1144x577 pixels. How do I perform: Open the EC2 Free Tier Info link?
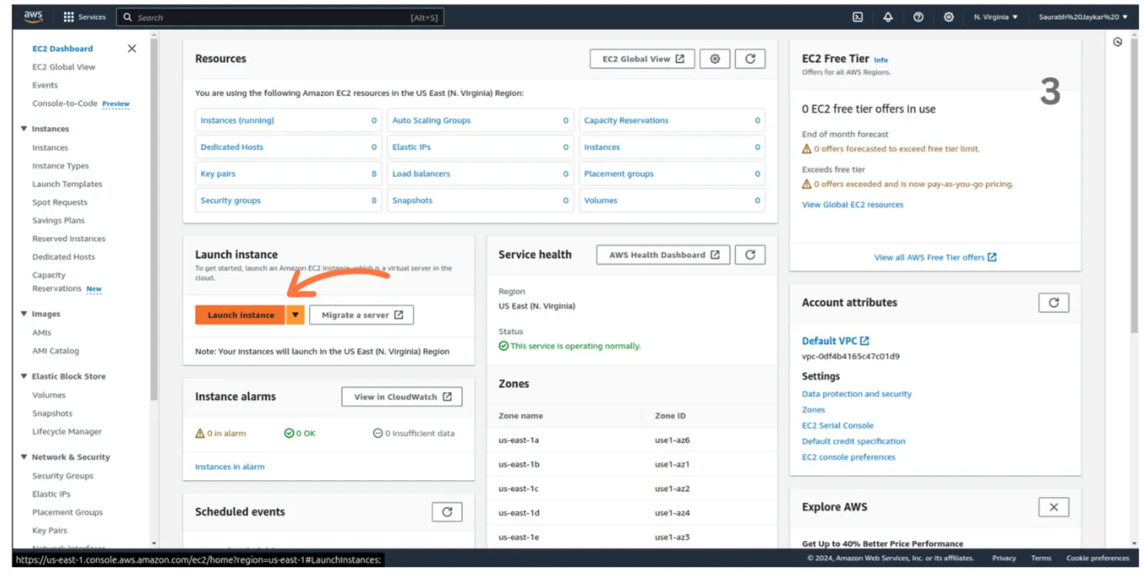coord(881,60)
